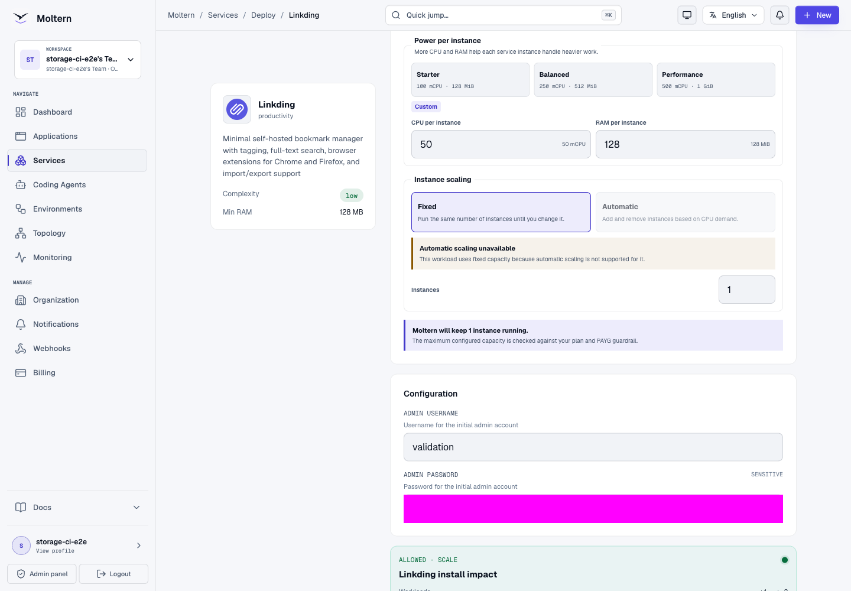
Task: Select Automatic instance scaling
Action: (686, 212)
